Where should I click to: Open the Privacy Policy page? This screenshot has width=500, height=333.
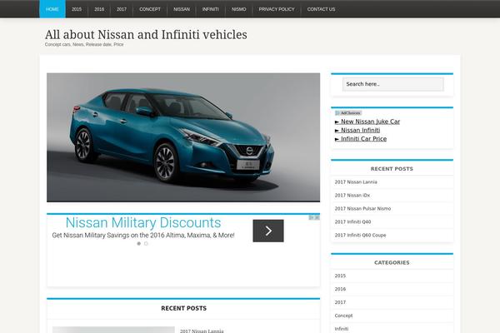tap(276, 9)
